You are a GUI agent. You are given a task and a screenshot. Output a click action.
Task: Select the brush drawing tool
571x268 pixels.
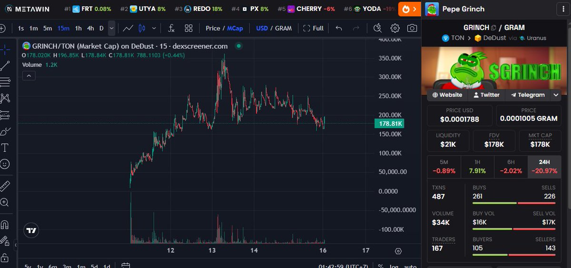pyautogui.click(x=4, y=131)
